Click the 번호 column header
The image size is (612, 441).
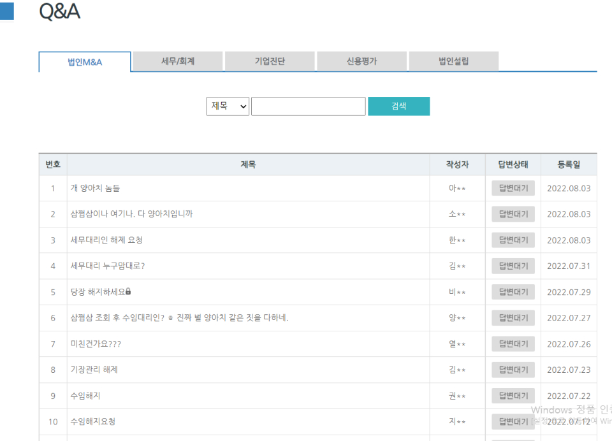point(53,164)
